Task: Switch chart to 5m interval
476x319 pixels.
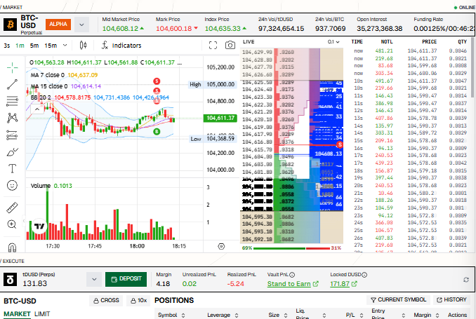Action: [x=34, y=46]
